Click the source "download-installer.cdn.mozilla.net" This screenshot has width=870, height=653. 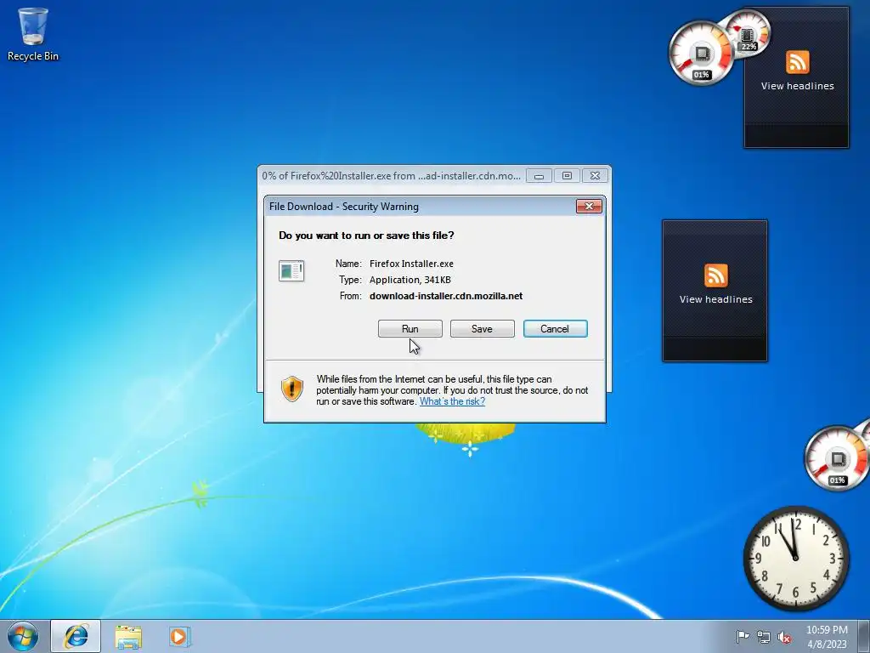coord(446,296)
